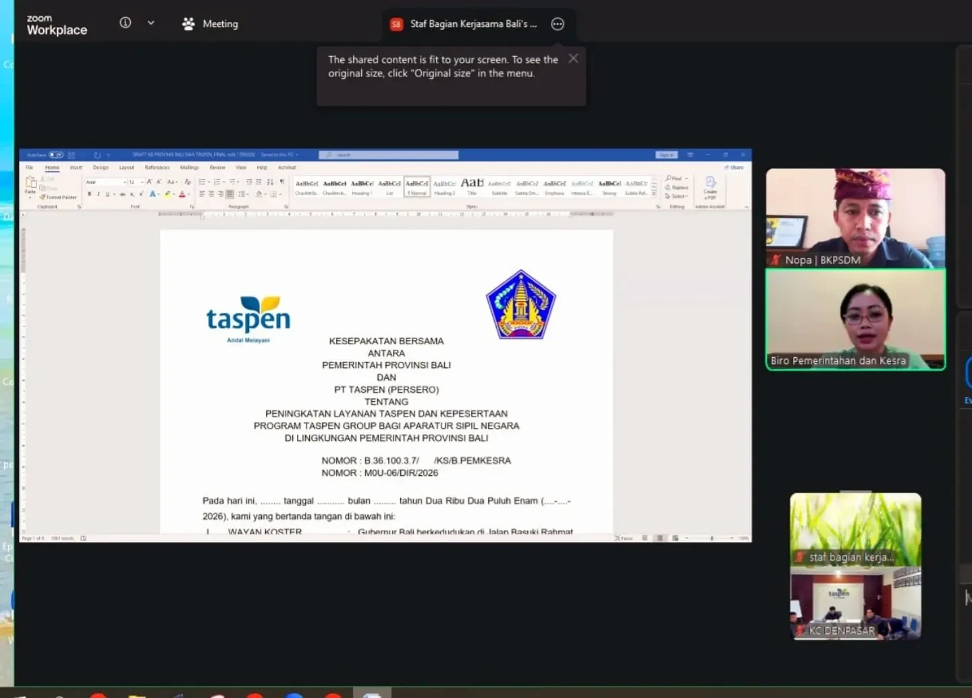The height and width of the screenshot is (698, 972).
Task: Open the File menu in Word
Action: tap(29, 167)
